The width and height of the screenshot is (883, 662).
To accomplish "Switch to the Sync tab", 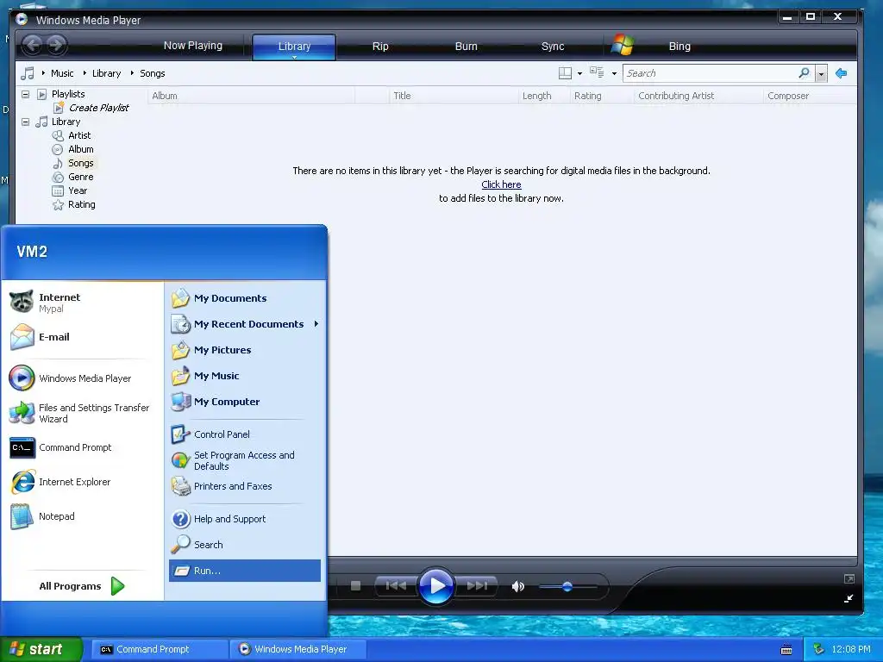I will coord(553,47).
